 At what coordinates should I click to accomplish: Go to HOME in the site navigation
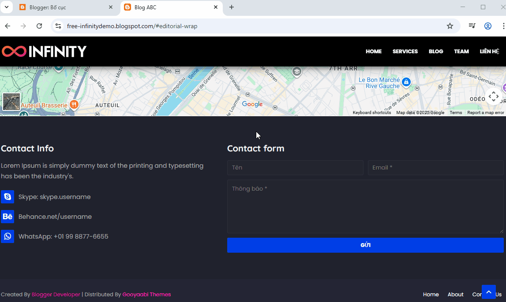pos(374,52)
